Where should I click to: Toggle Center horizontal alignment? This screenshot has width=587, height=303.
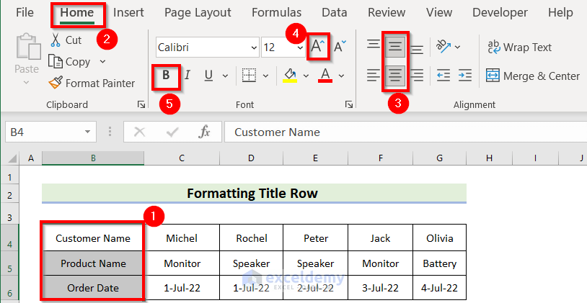pyautogui.click(x=395, y=75)
